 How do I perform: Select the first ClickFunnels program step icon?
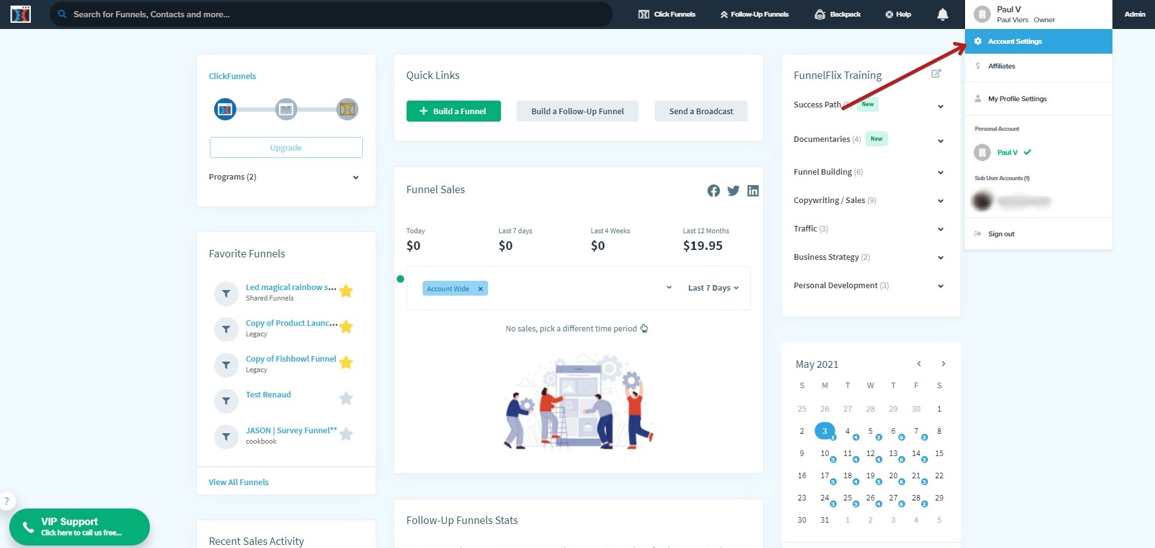[x=225, y=109]
